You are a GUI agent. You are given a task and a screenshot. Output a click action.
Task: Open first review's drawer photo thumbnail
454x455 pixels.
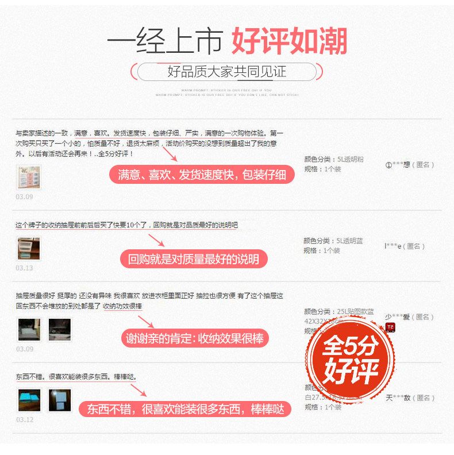(x=29, y=178)
